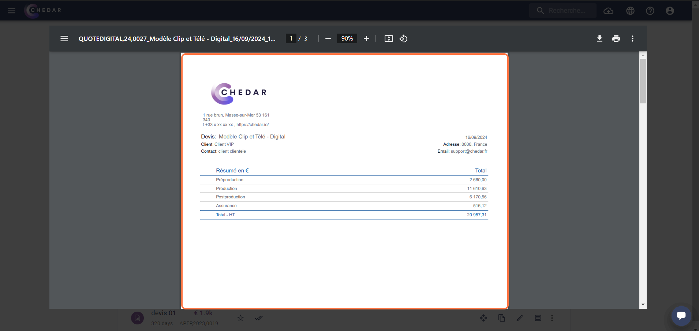Screen dimensions: 699x331
Task: Click the devis 01 title below viewer
Action: [164, 313]
